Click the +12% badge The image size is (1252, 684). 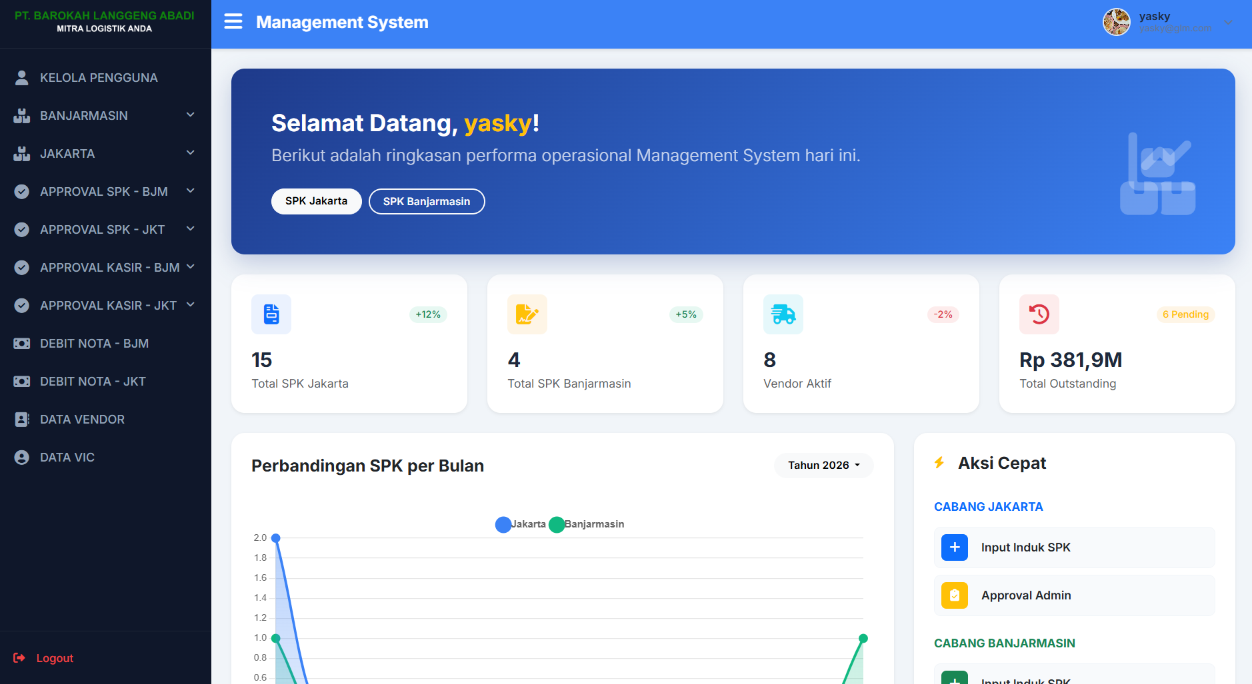(x=428, y=314)
